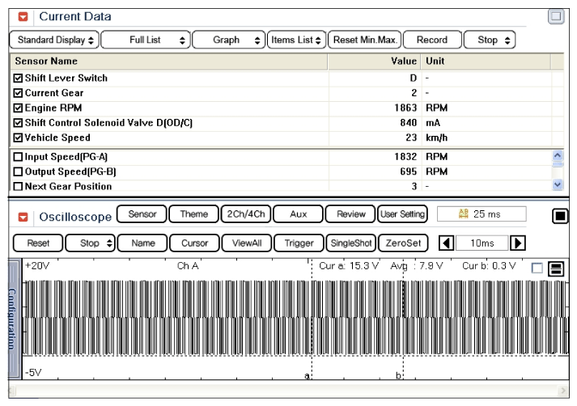Click the stacked lines icon on scope display

point(556,269)
